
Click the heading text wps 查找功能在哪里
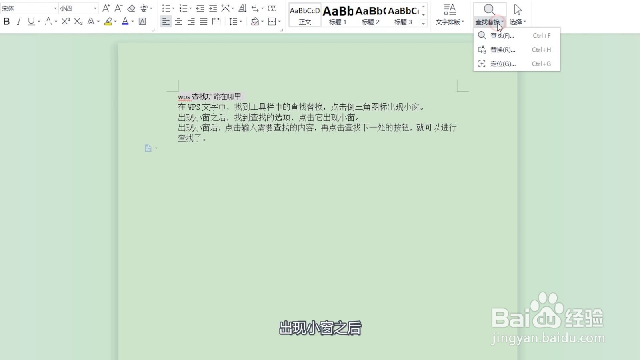[x=210, y=97]
